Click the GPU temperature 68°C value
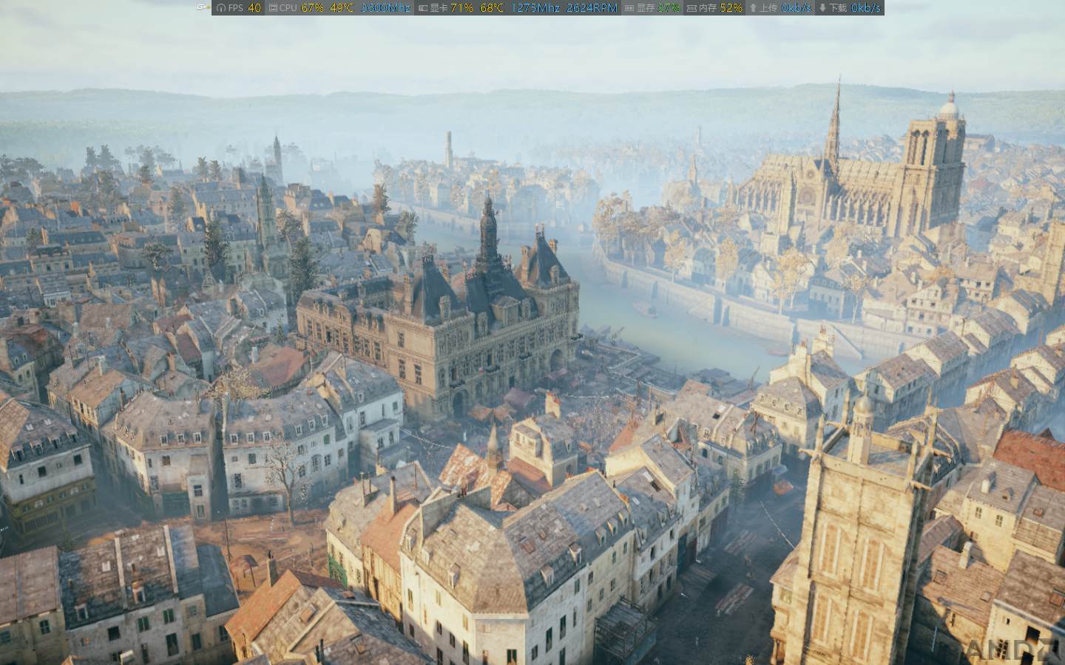 [492, 8]
